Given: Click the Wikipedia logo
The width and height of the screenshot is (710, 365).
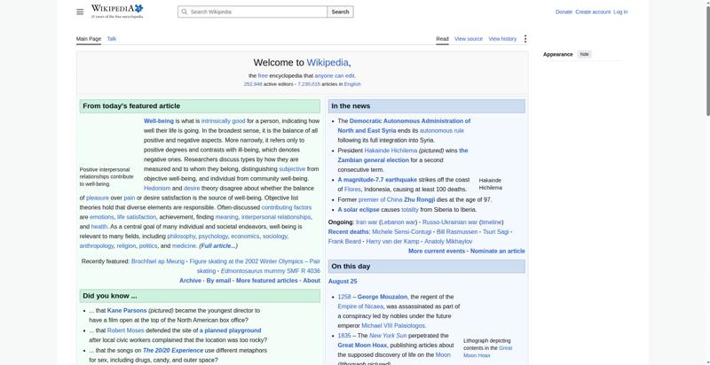Looking at the screenshot, I should [x=117, y=12].
